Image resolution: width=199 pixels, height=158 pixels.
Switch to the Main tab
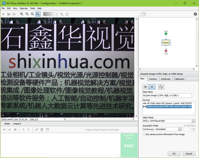coord(142,79)
